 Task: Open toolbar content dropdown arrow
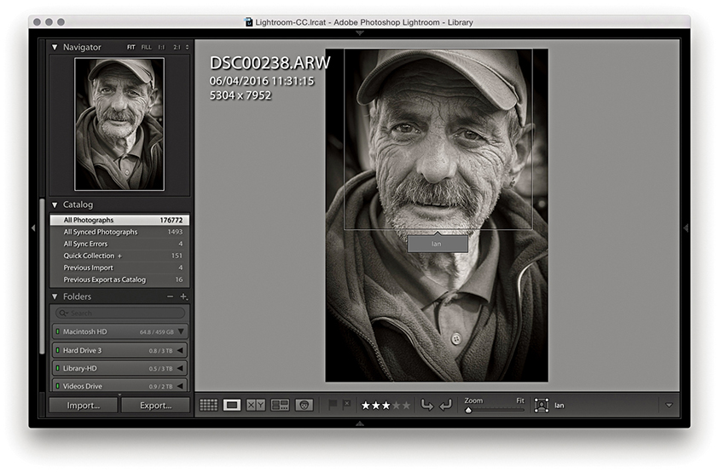pyautogui.click(x=668, y=406)
